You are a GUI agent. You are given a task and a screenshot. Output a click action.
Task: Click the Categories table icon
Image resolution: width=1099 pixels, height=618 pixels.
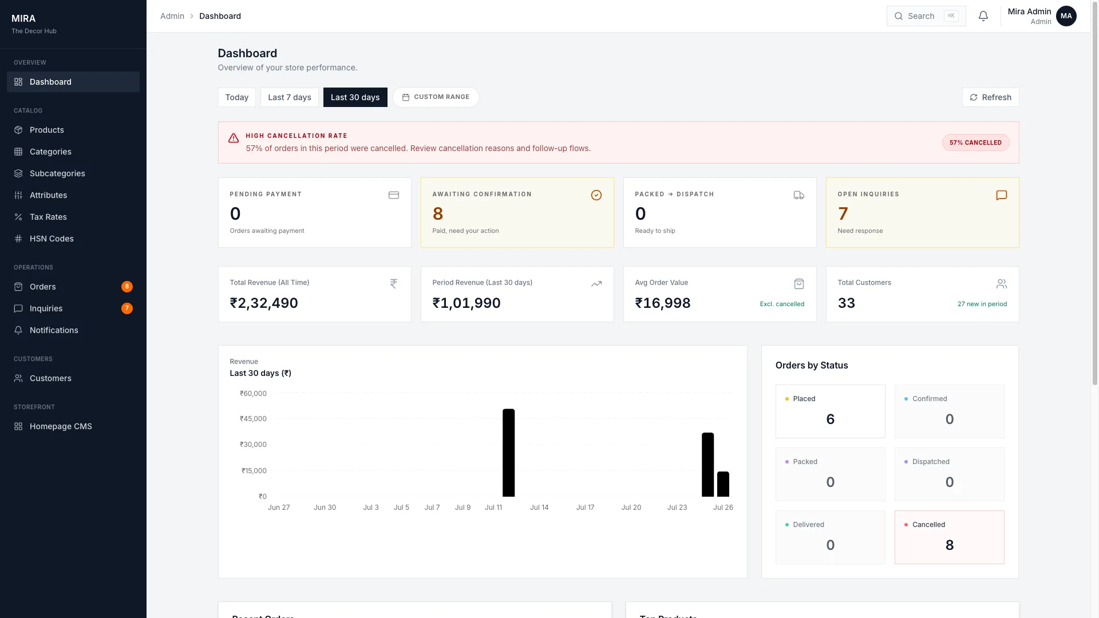(18, 152)
